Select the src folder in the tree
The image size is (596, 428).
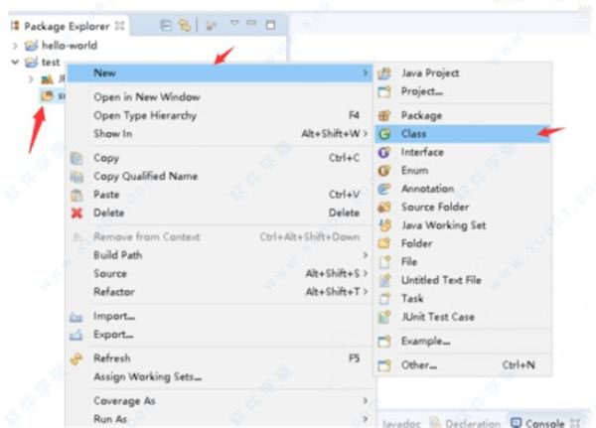tap(50, 96)
